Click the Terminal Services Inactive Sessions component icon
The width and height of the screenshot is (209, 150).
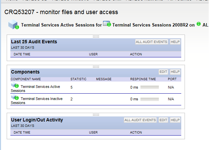[x=15, y=98]
